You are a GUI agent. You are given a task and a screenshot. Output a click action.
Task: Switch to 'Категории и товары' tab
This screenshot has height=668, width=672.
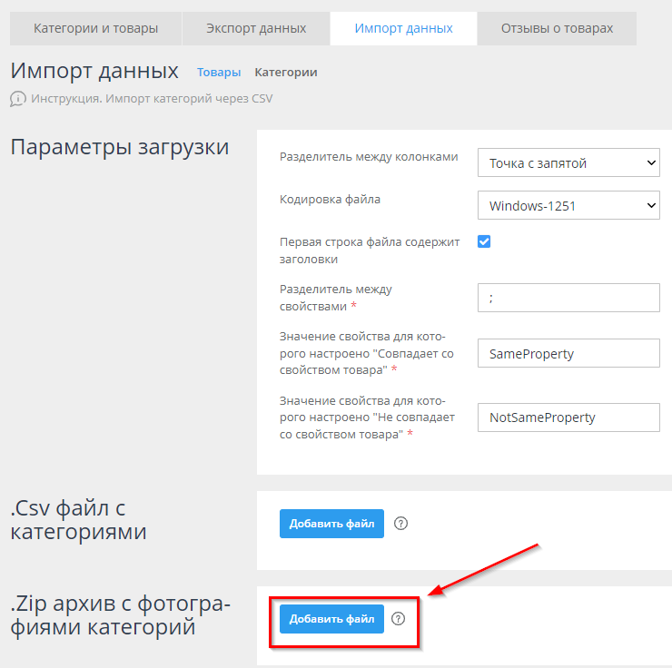[95, 28]
